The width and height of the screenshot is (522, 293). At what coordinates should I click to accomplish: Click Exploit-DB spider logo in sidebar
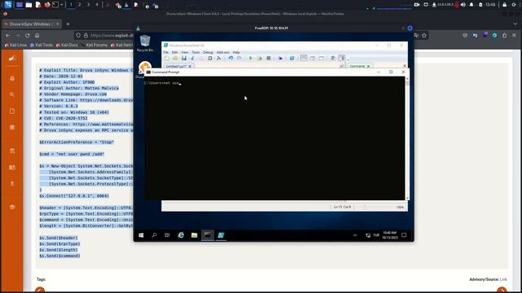12,59
